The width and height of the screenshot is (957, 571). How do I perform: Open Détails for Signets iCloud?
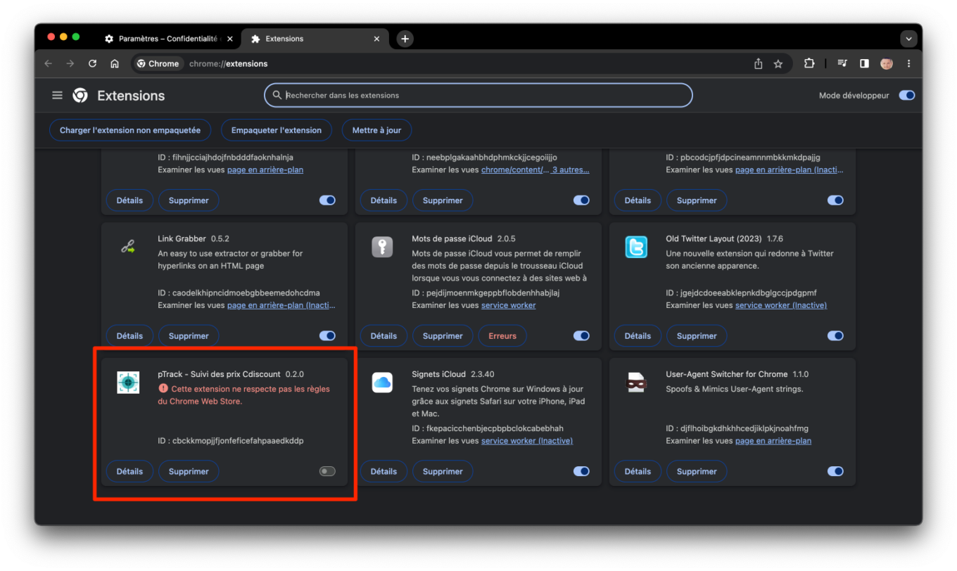[384, 472]
